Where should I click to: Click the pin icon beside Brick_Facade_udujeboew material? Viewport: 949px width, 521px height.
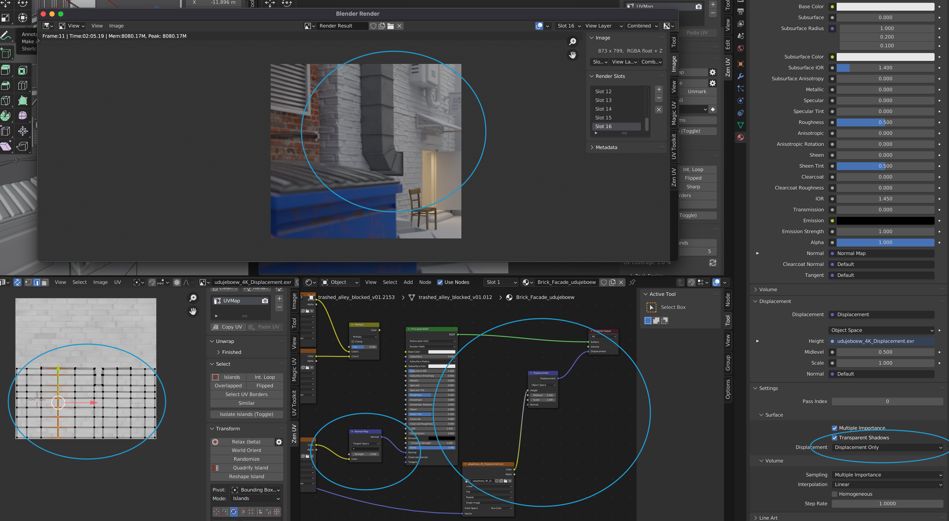click(x=632, y=282)
